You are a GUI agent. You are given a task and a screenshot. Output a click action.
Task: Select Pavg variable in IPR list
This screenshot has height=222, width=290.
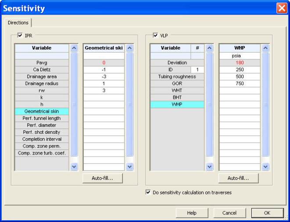(x=42, y=63)
